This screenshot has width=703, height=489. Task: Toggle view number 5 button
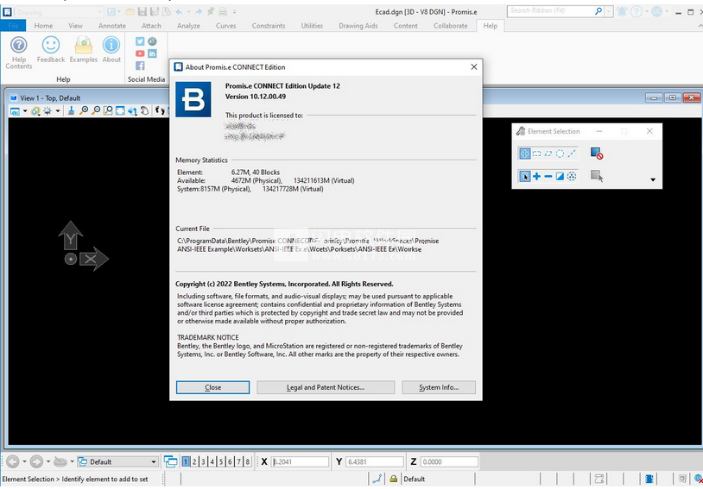tap(221, 461)
